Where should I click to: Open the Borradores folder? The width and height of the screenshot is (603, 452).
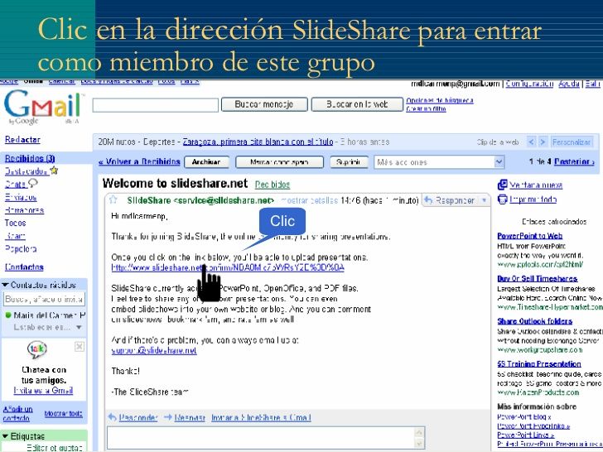[x=24, y=210]
